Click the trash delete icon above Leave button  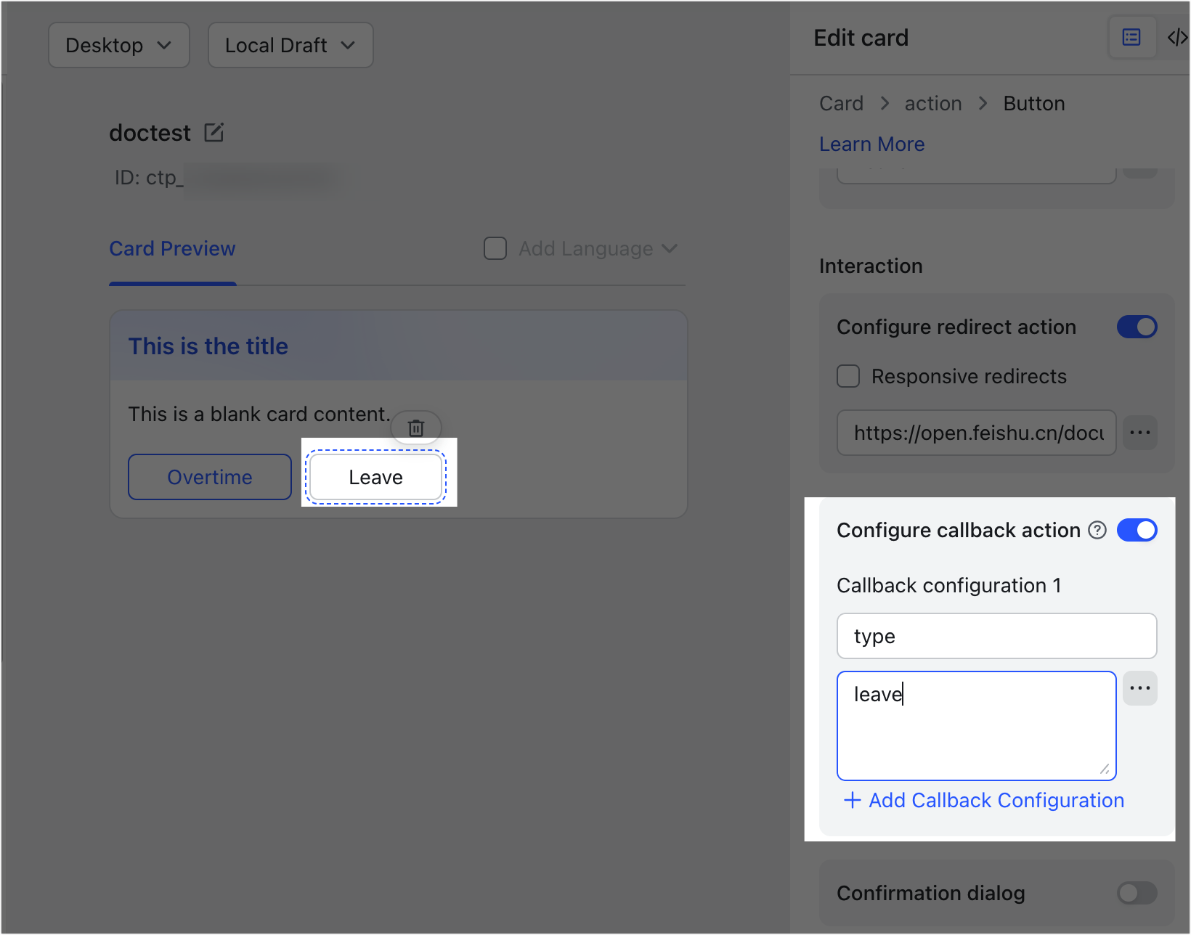coord(416,428)
